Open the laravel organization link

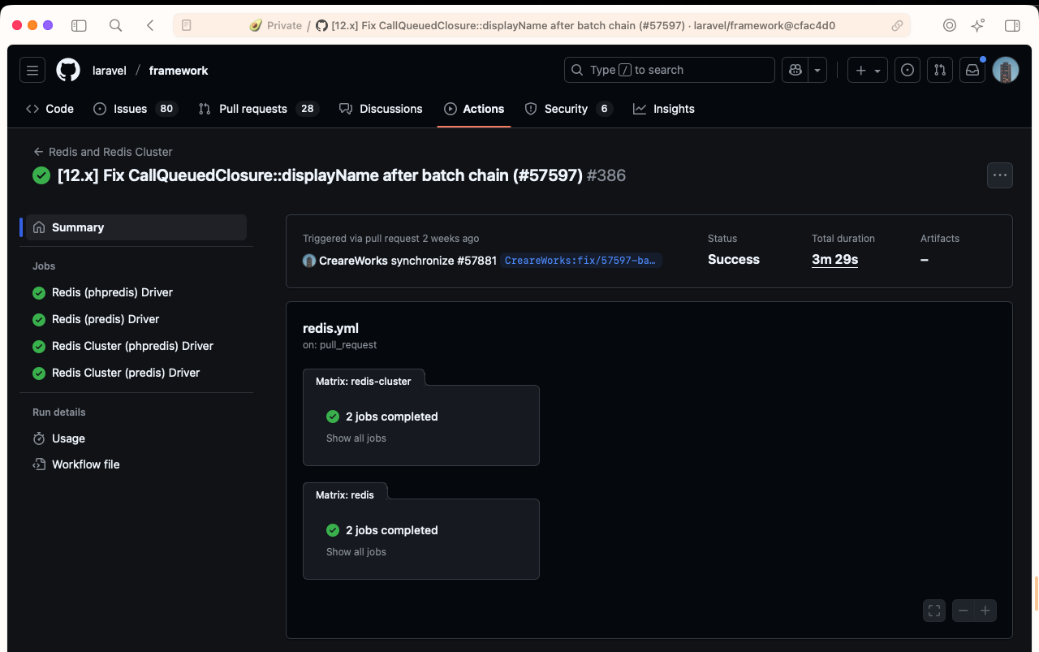tap(110, 71)
